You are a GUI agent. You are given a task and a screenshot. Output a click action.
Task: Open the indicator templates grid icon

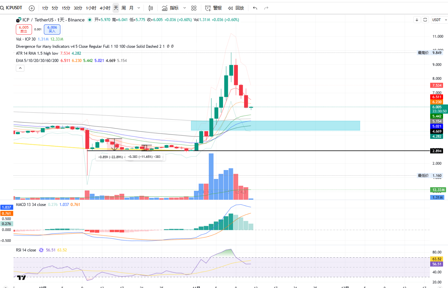[194, 8]
